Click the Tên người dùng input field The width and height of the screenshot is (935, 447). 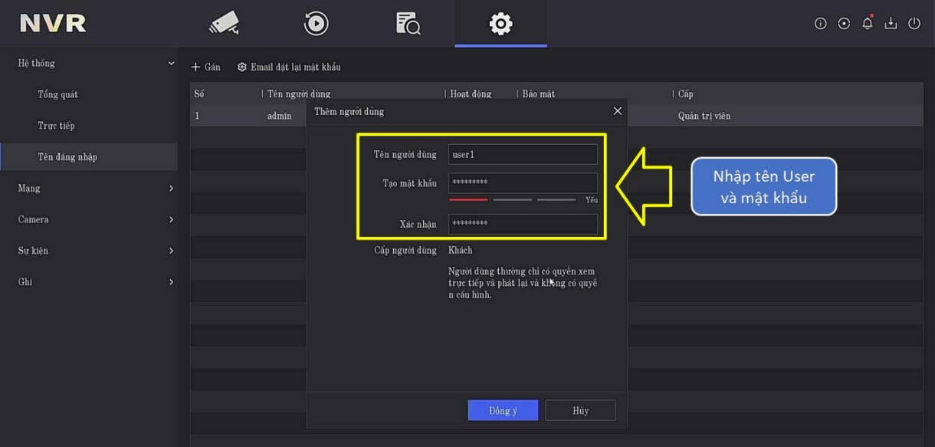tap(523, 155)
